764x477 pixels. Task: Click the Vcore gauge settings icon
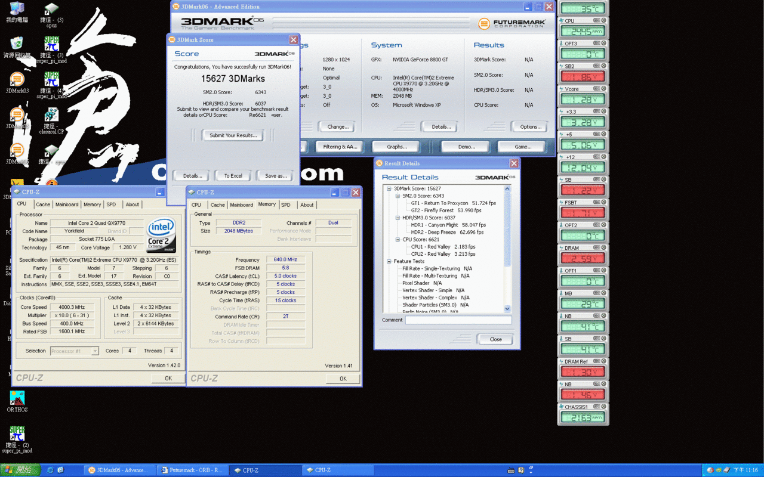coord(597,89)
